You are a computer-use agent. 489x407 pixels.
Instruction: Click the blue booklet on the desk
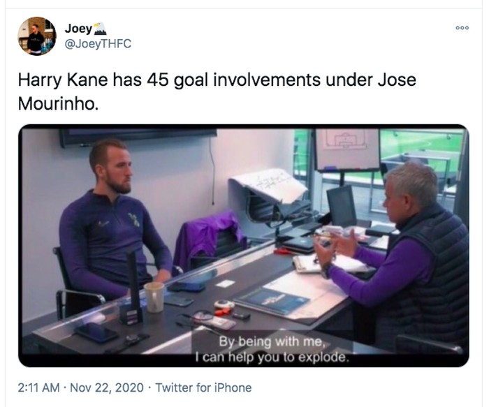(272, 301)
